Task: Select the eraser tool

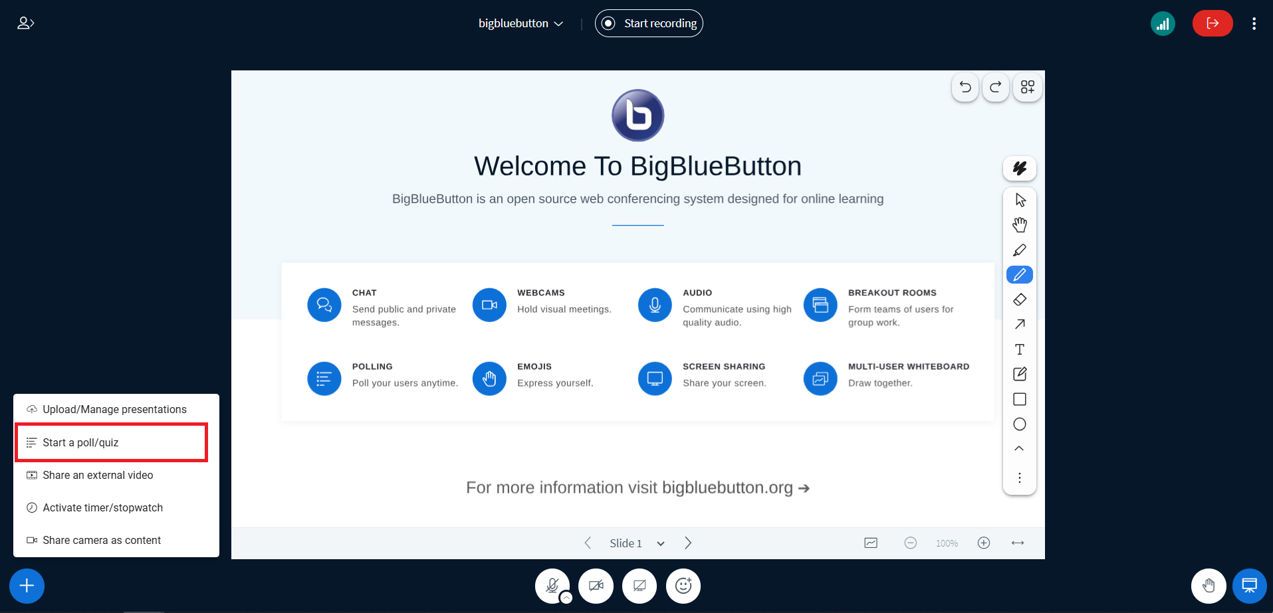Action: tap(1020, 300)
